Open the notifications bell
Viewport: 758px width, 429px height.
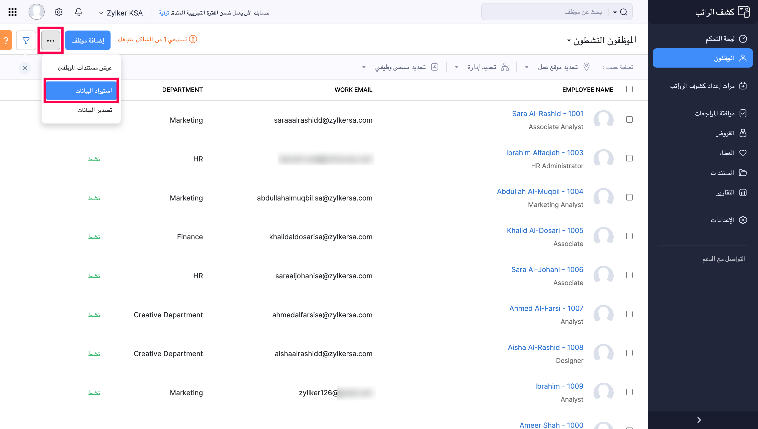(78, 12)
